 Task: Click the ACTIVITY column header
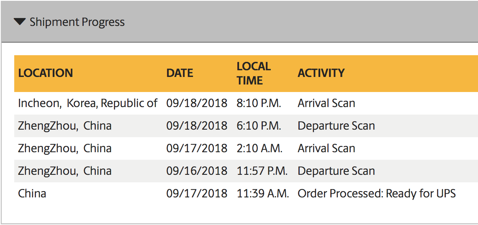[x=321, y=73]
